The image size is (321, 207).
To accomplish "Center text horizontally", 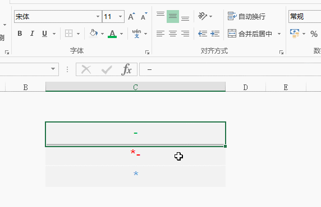I will (173, 34).
